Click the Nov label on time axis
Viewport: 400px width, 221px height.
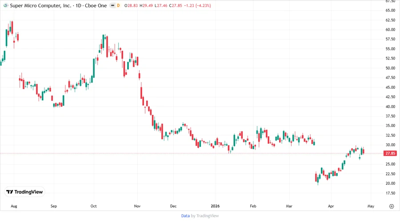coord(137,206)
